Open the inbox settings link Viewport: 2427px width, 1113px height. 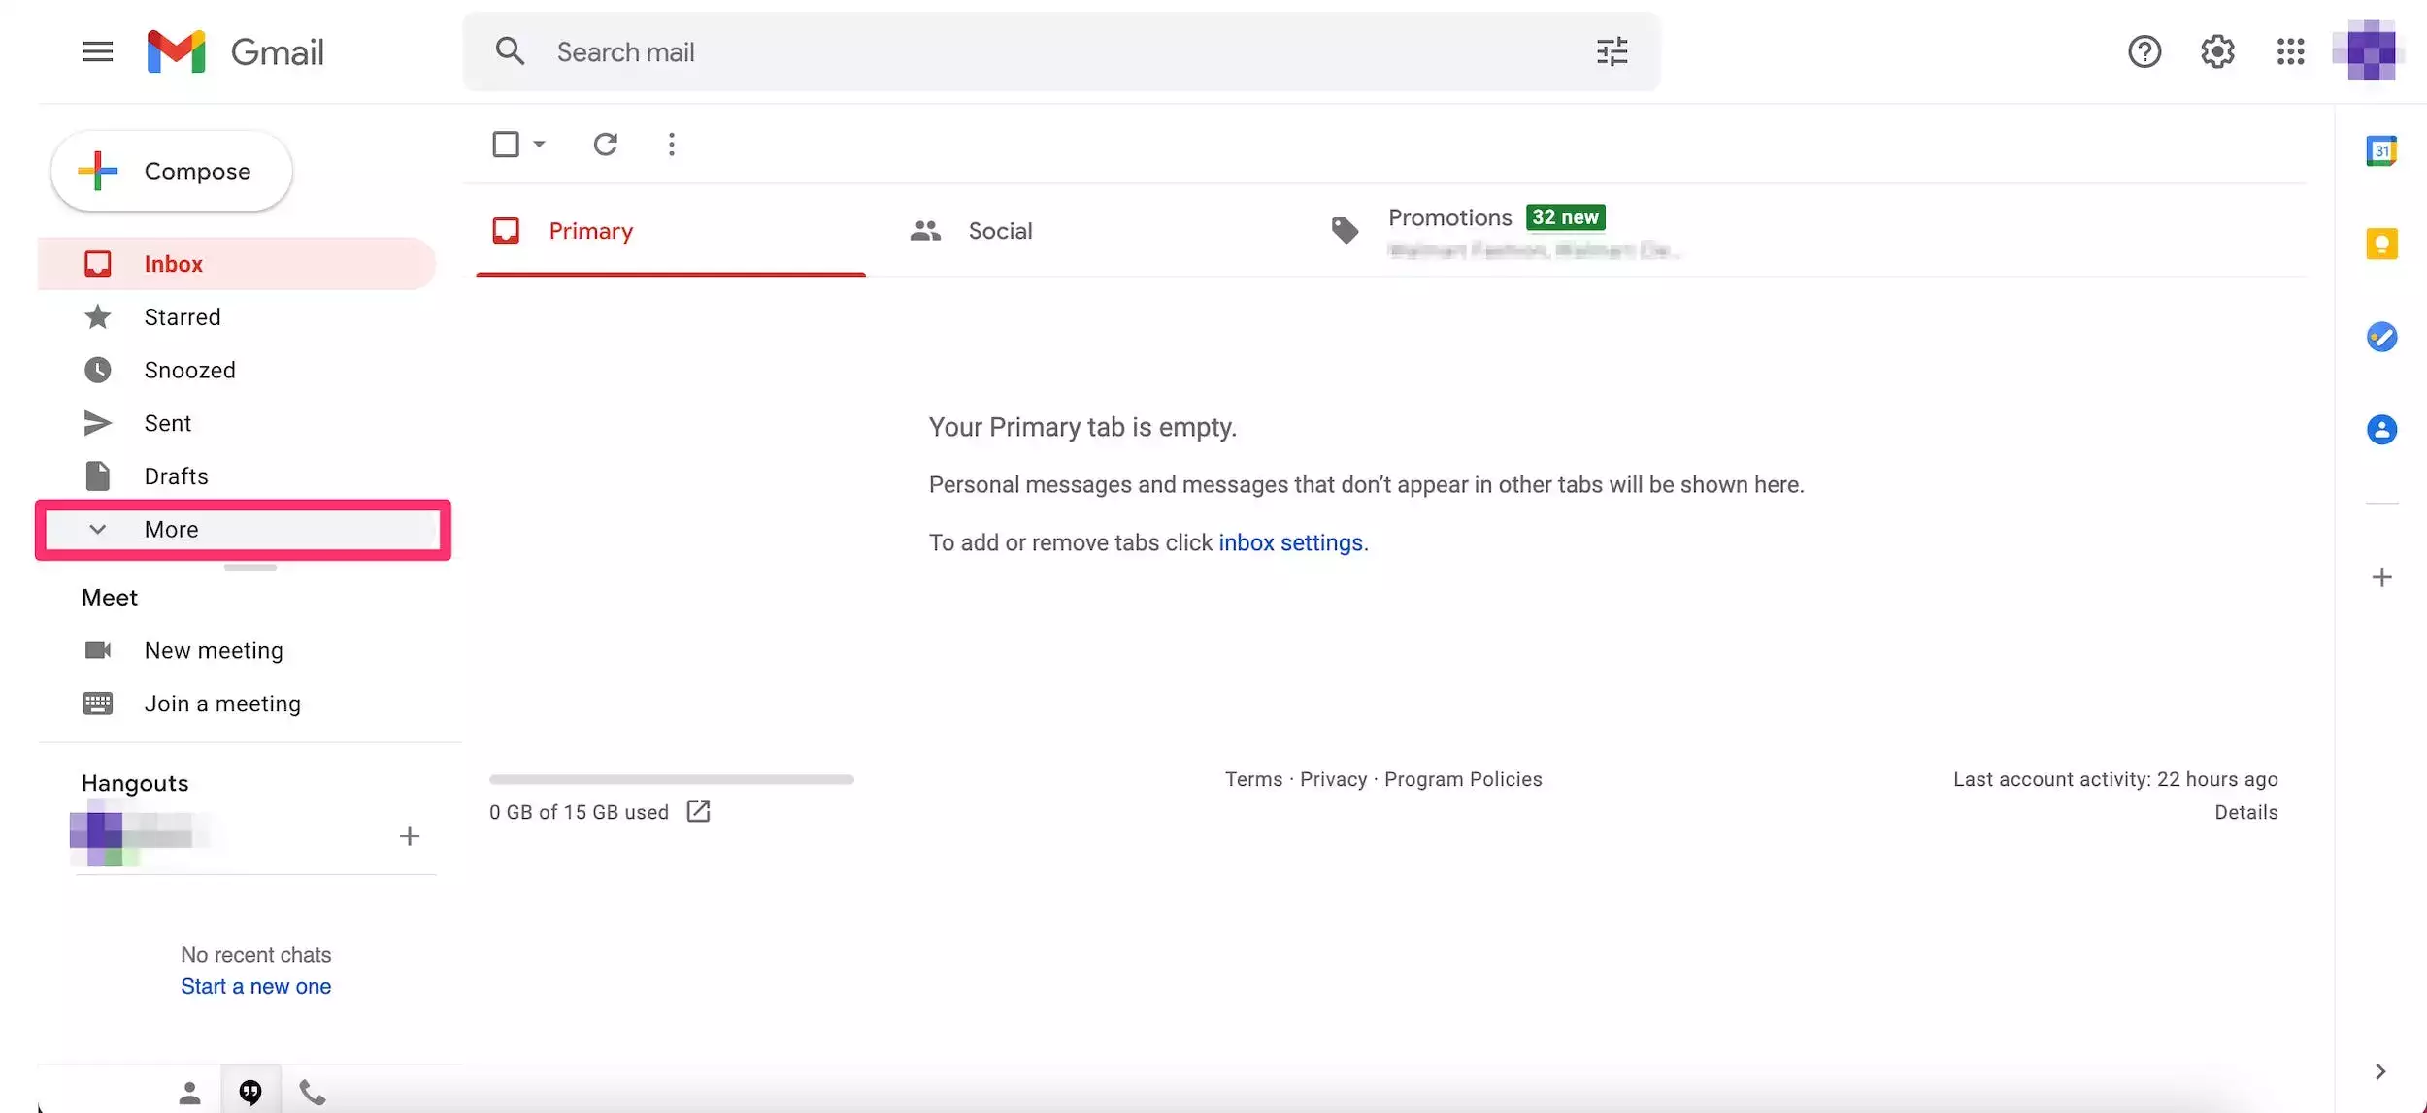click(x=1290, y=542)
